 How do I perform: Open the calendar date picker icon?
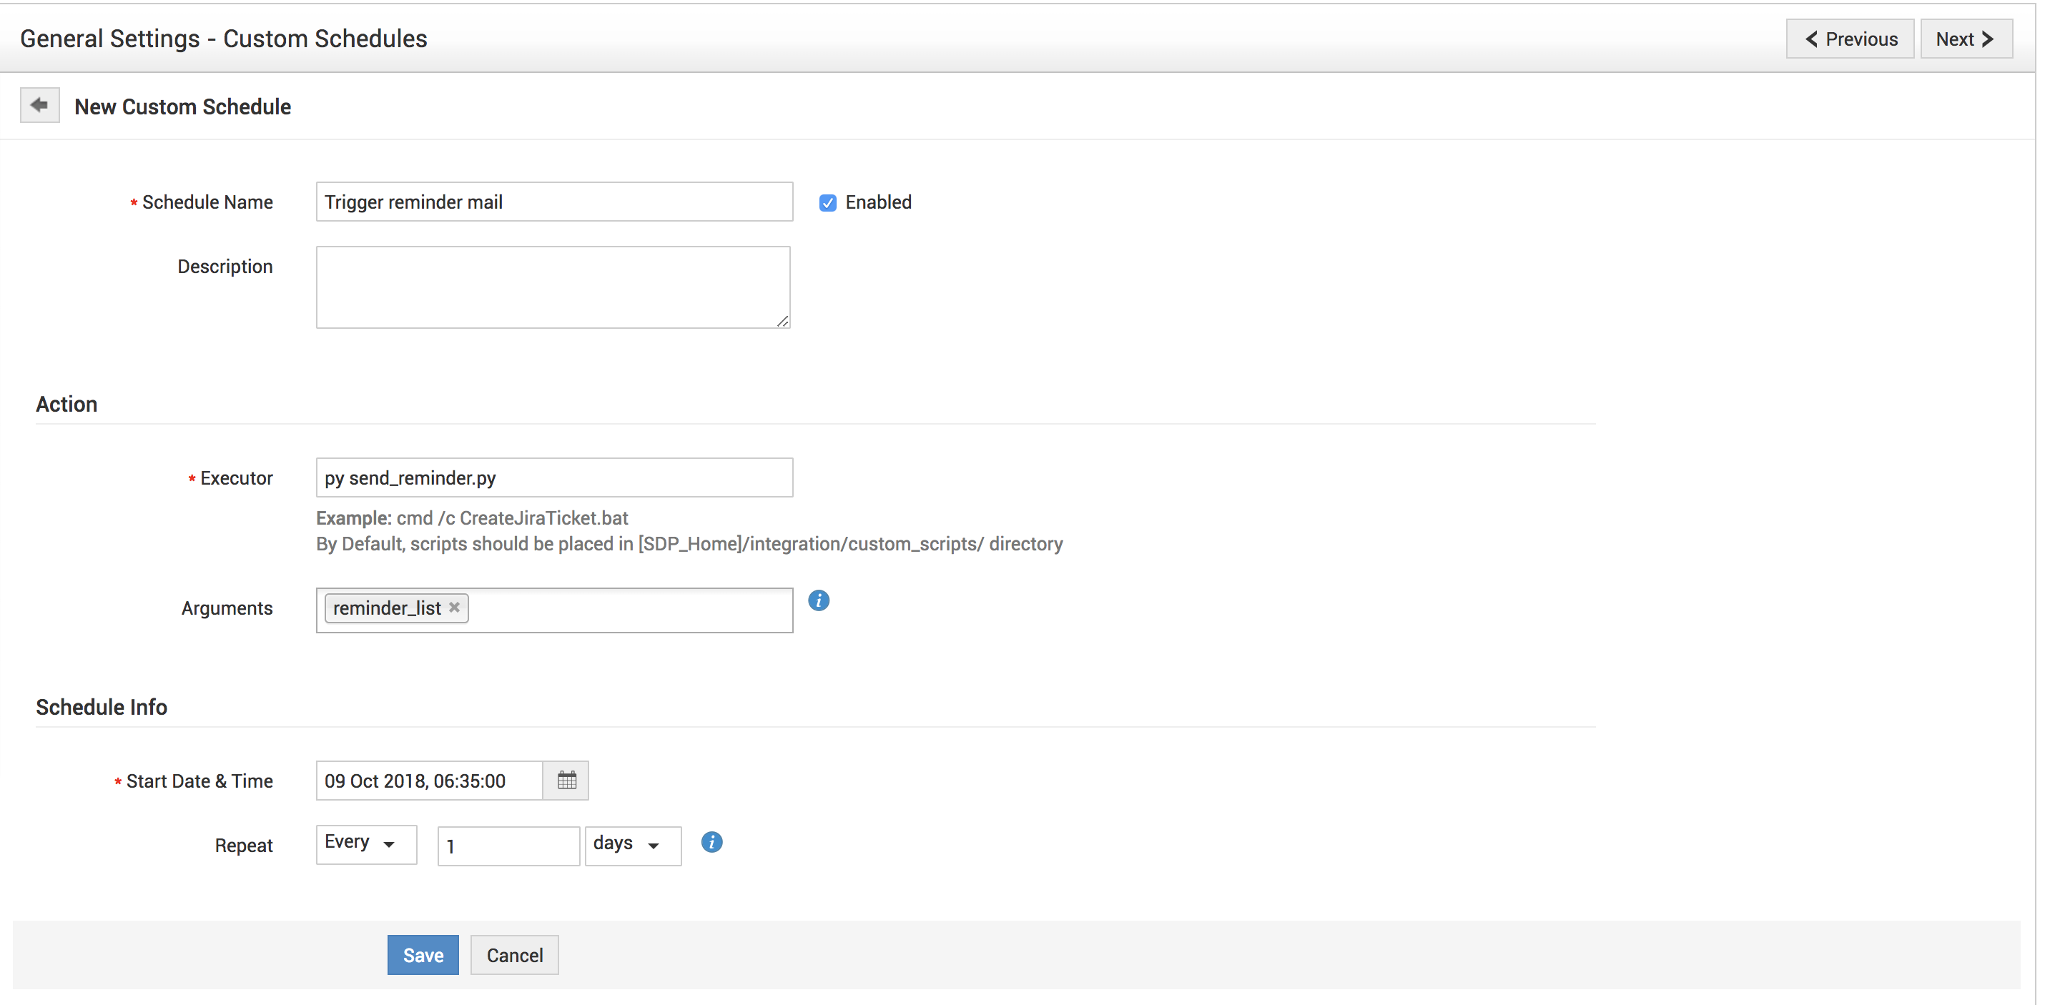566,781
